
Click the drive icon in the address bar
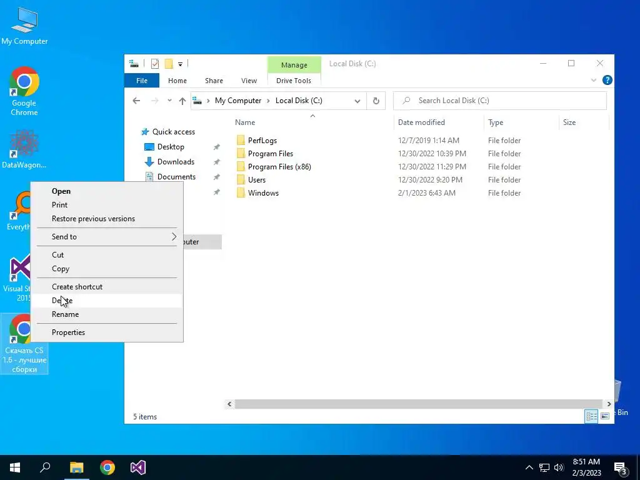[x=197, y=101]
